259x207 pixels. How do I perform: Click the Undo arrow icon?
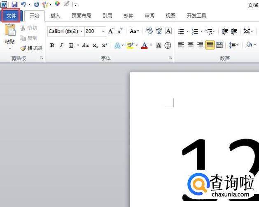(x=23, y=4)
